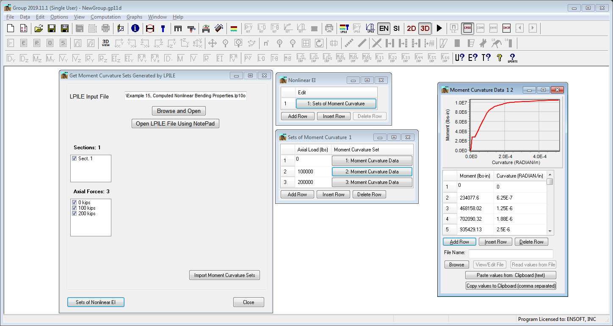Disable the 100 kips axial force checkbox
613x326 pixels.
[75, 208]
